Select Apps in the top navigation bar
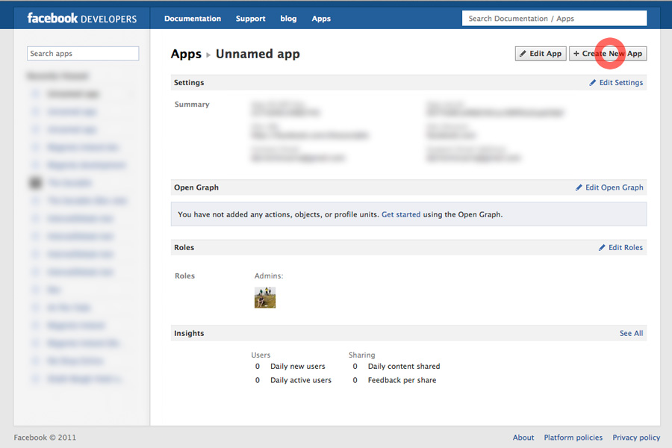This screenshot has height=448, width=672. point(321,19)
